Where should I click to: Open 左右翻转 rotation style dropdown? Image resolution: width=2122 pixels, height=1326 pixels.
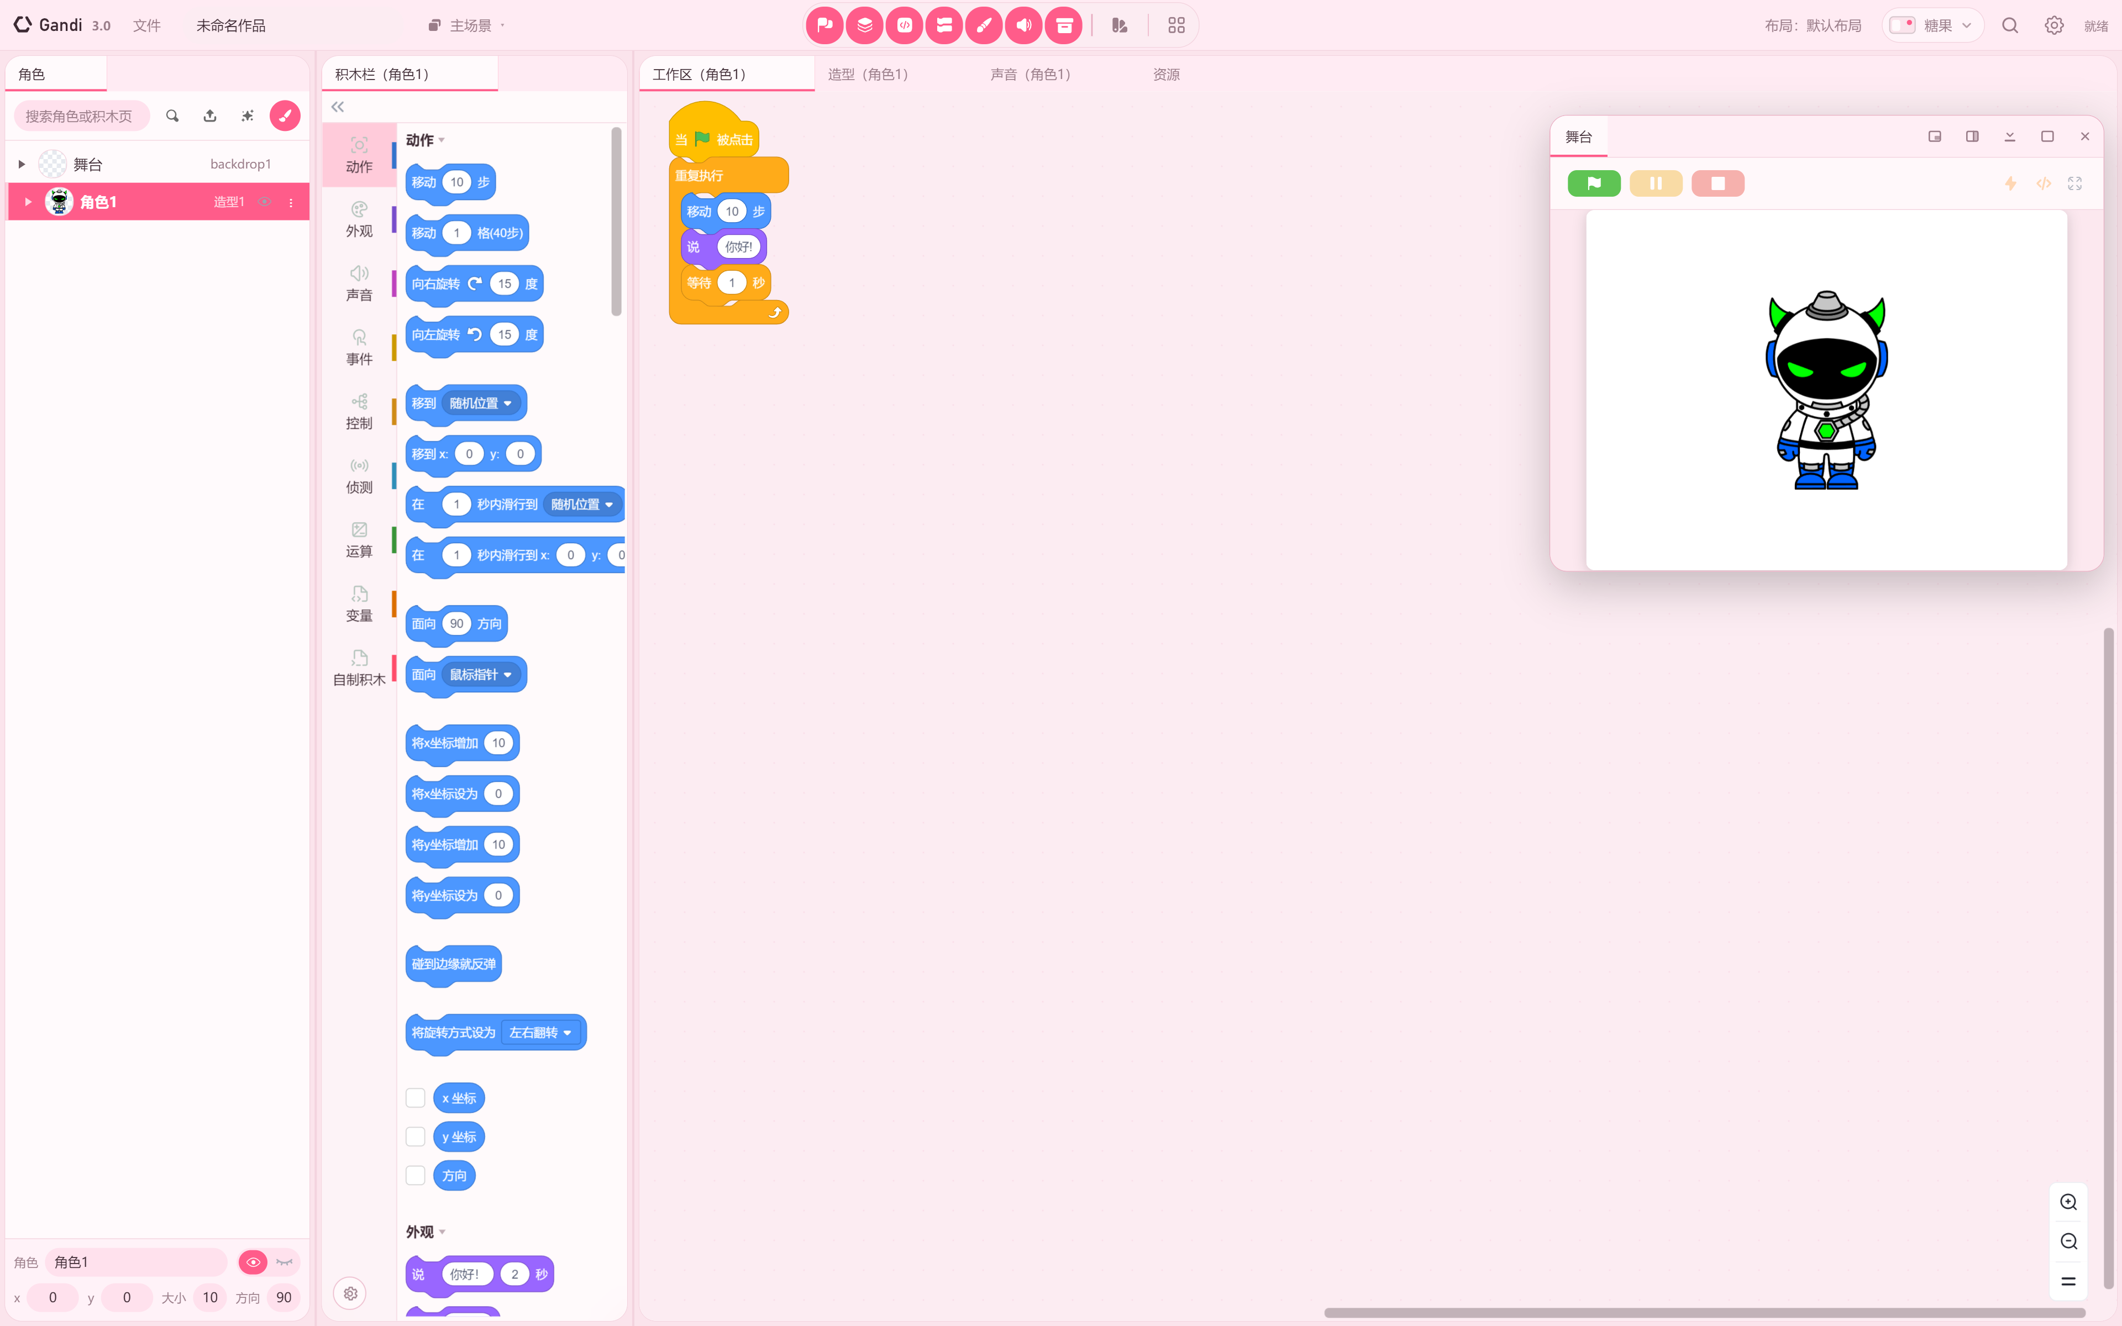point(541,1033)
